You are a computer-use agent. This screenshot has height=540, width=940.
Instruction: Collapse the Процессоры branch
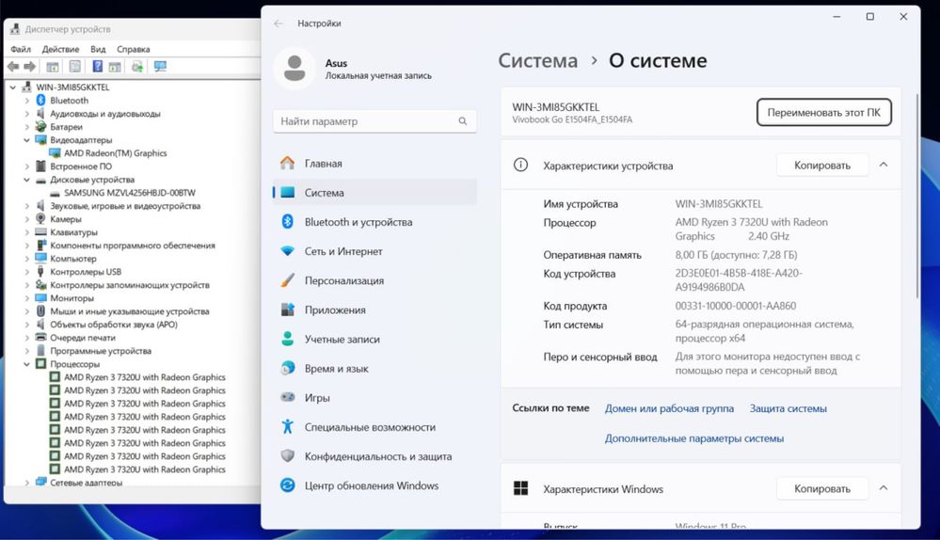tap(26, 364)
